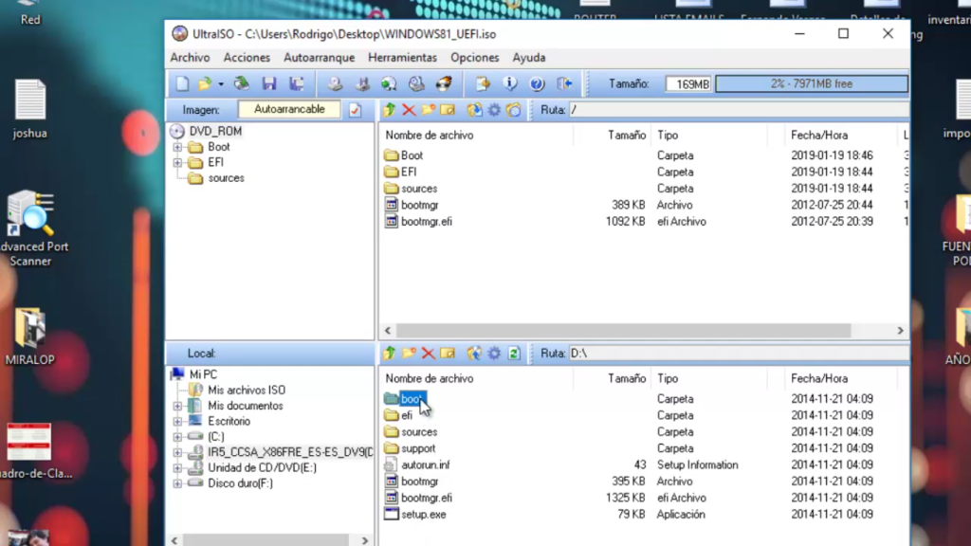Image resolution: width=971 pixels, height=546 pixels.
Task: Expand Unidad de CD/DVD(E:) node
Action: point(177,468)
